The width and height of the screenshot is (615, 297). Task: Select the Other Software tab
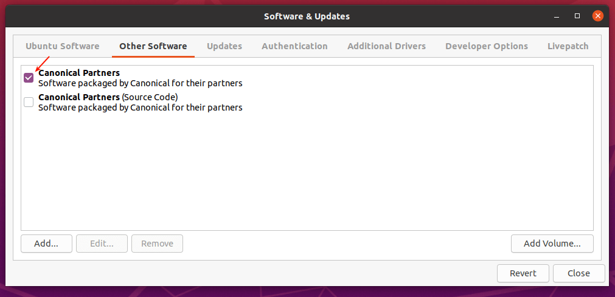pyautogui.click(x=153, y=46)
